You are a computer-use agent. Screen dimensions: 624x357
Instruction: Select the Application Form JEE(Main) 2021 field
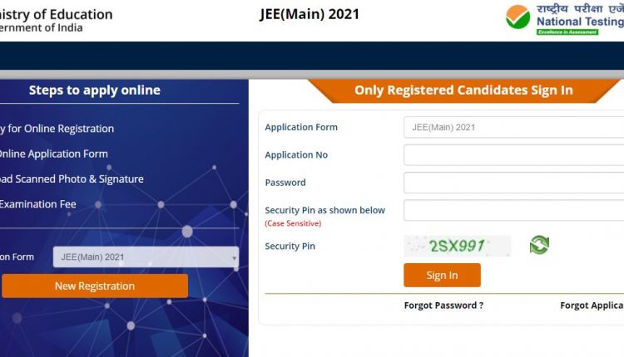[514, 127]
